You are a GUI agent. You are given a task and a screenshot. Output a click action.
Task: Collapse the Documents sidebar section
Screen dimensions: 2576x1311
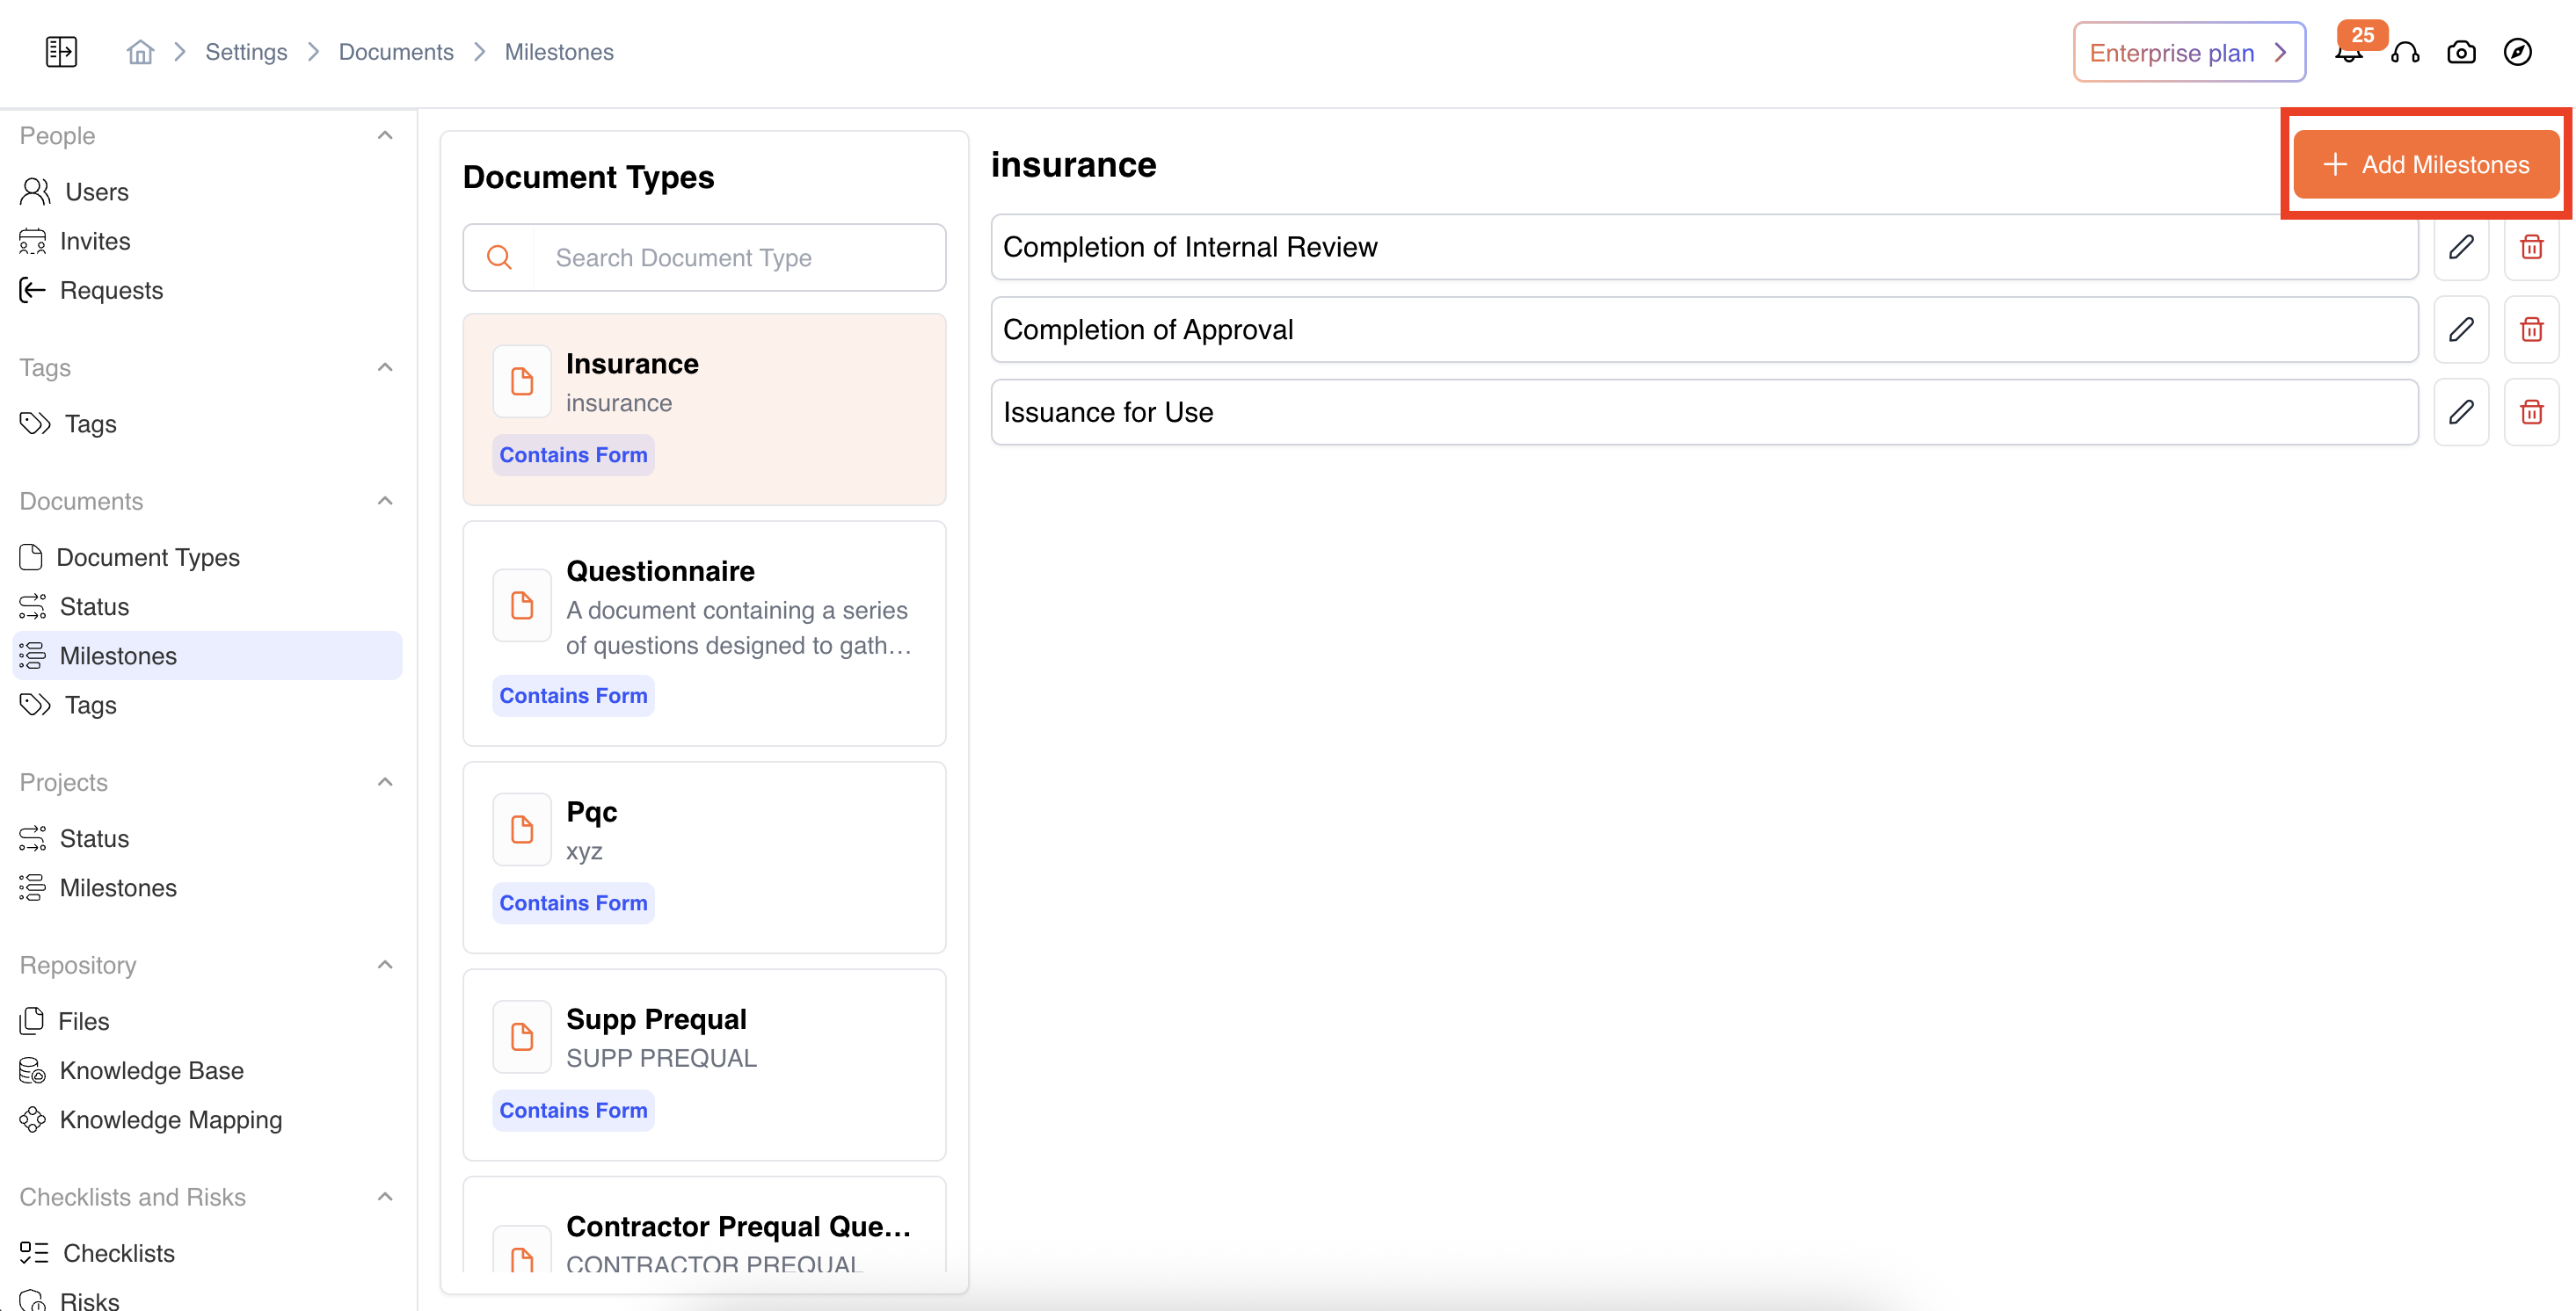tap(385, 501)
